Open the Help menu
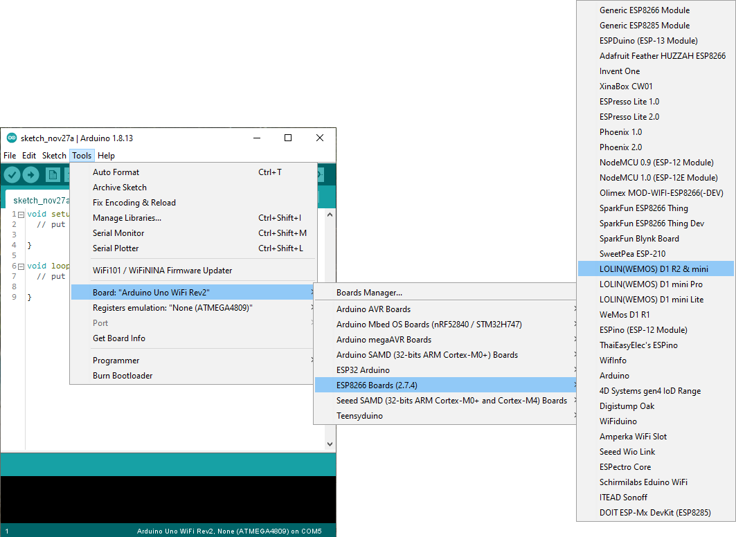The height and width of the screenshot is (537, 736). tap(106, 156)
